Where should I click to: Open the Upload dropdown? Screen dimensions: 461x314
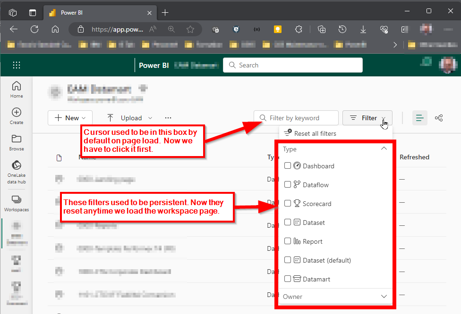tap(129, 118)
